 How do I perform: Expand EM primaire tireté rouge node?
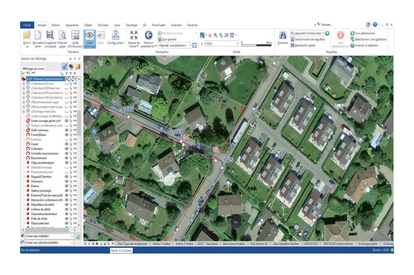pyautogui.click(x=24, y=102)
